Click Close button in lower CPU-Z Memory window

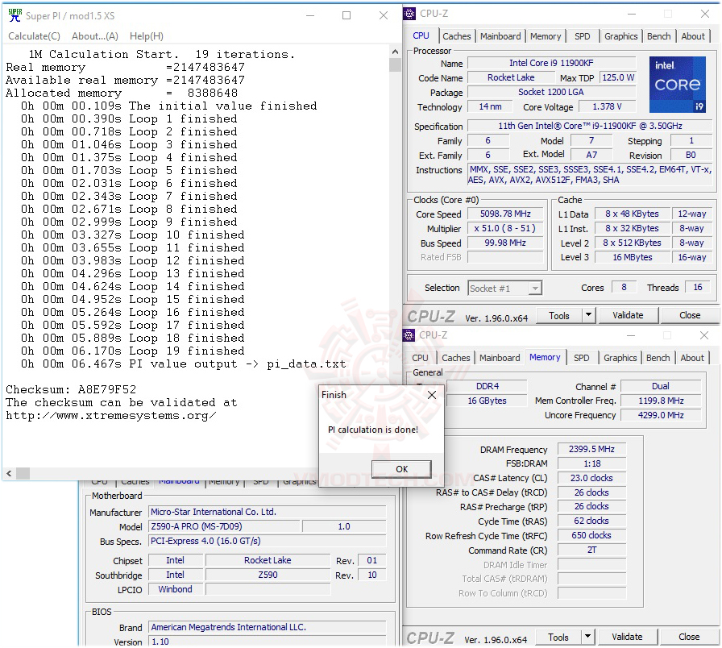pos(689,637)
